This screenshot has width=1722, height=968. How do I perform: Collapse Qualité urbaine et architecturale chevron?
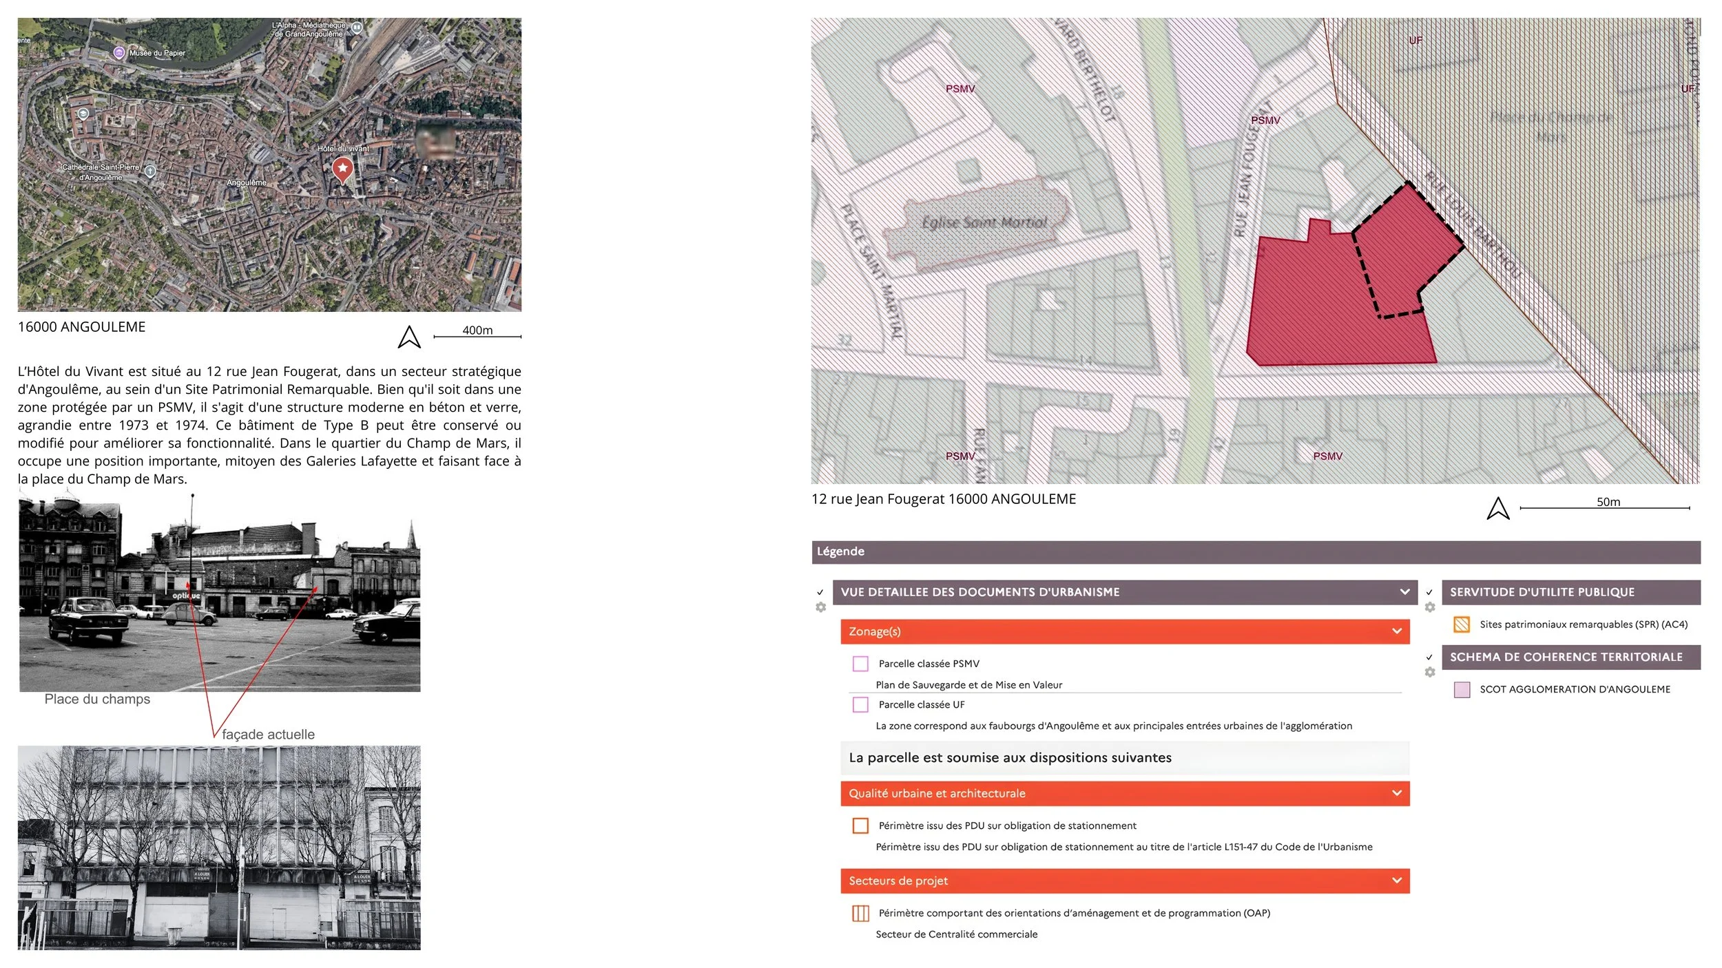1396,793
